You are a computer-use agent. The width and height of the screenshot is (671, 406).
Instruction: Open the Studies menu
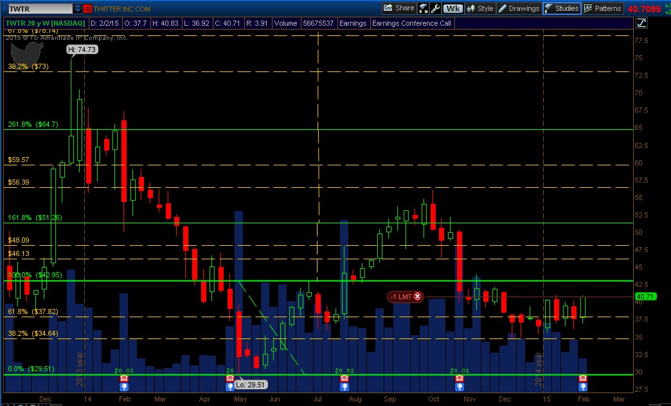[x=562, y=8]
